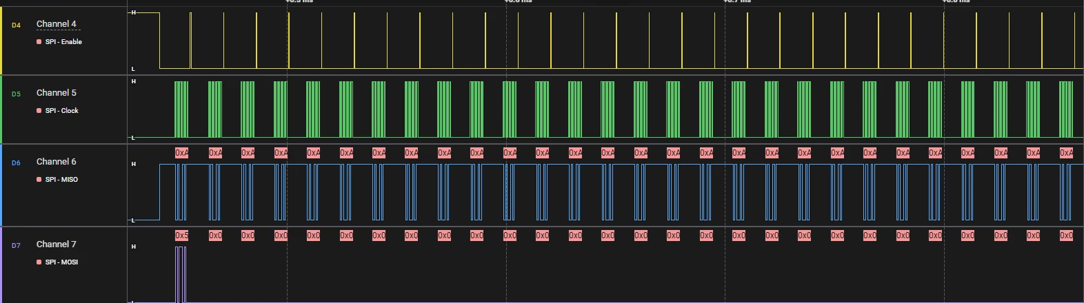Click the red square beside SPI - Enable
Image resolution: width=1084 pixels, height=303 pixels.
coord(39,42)
